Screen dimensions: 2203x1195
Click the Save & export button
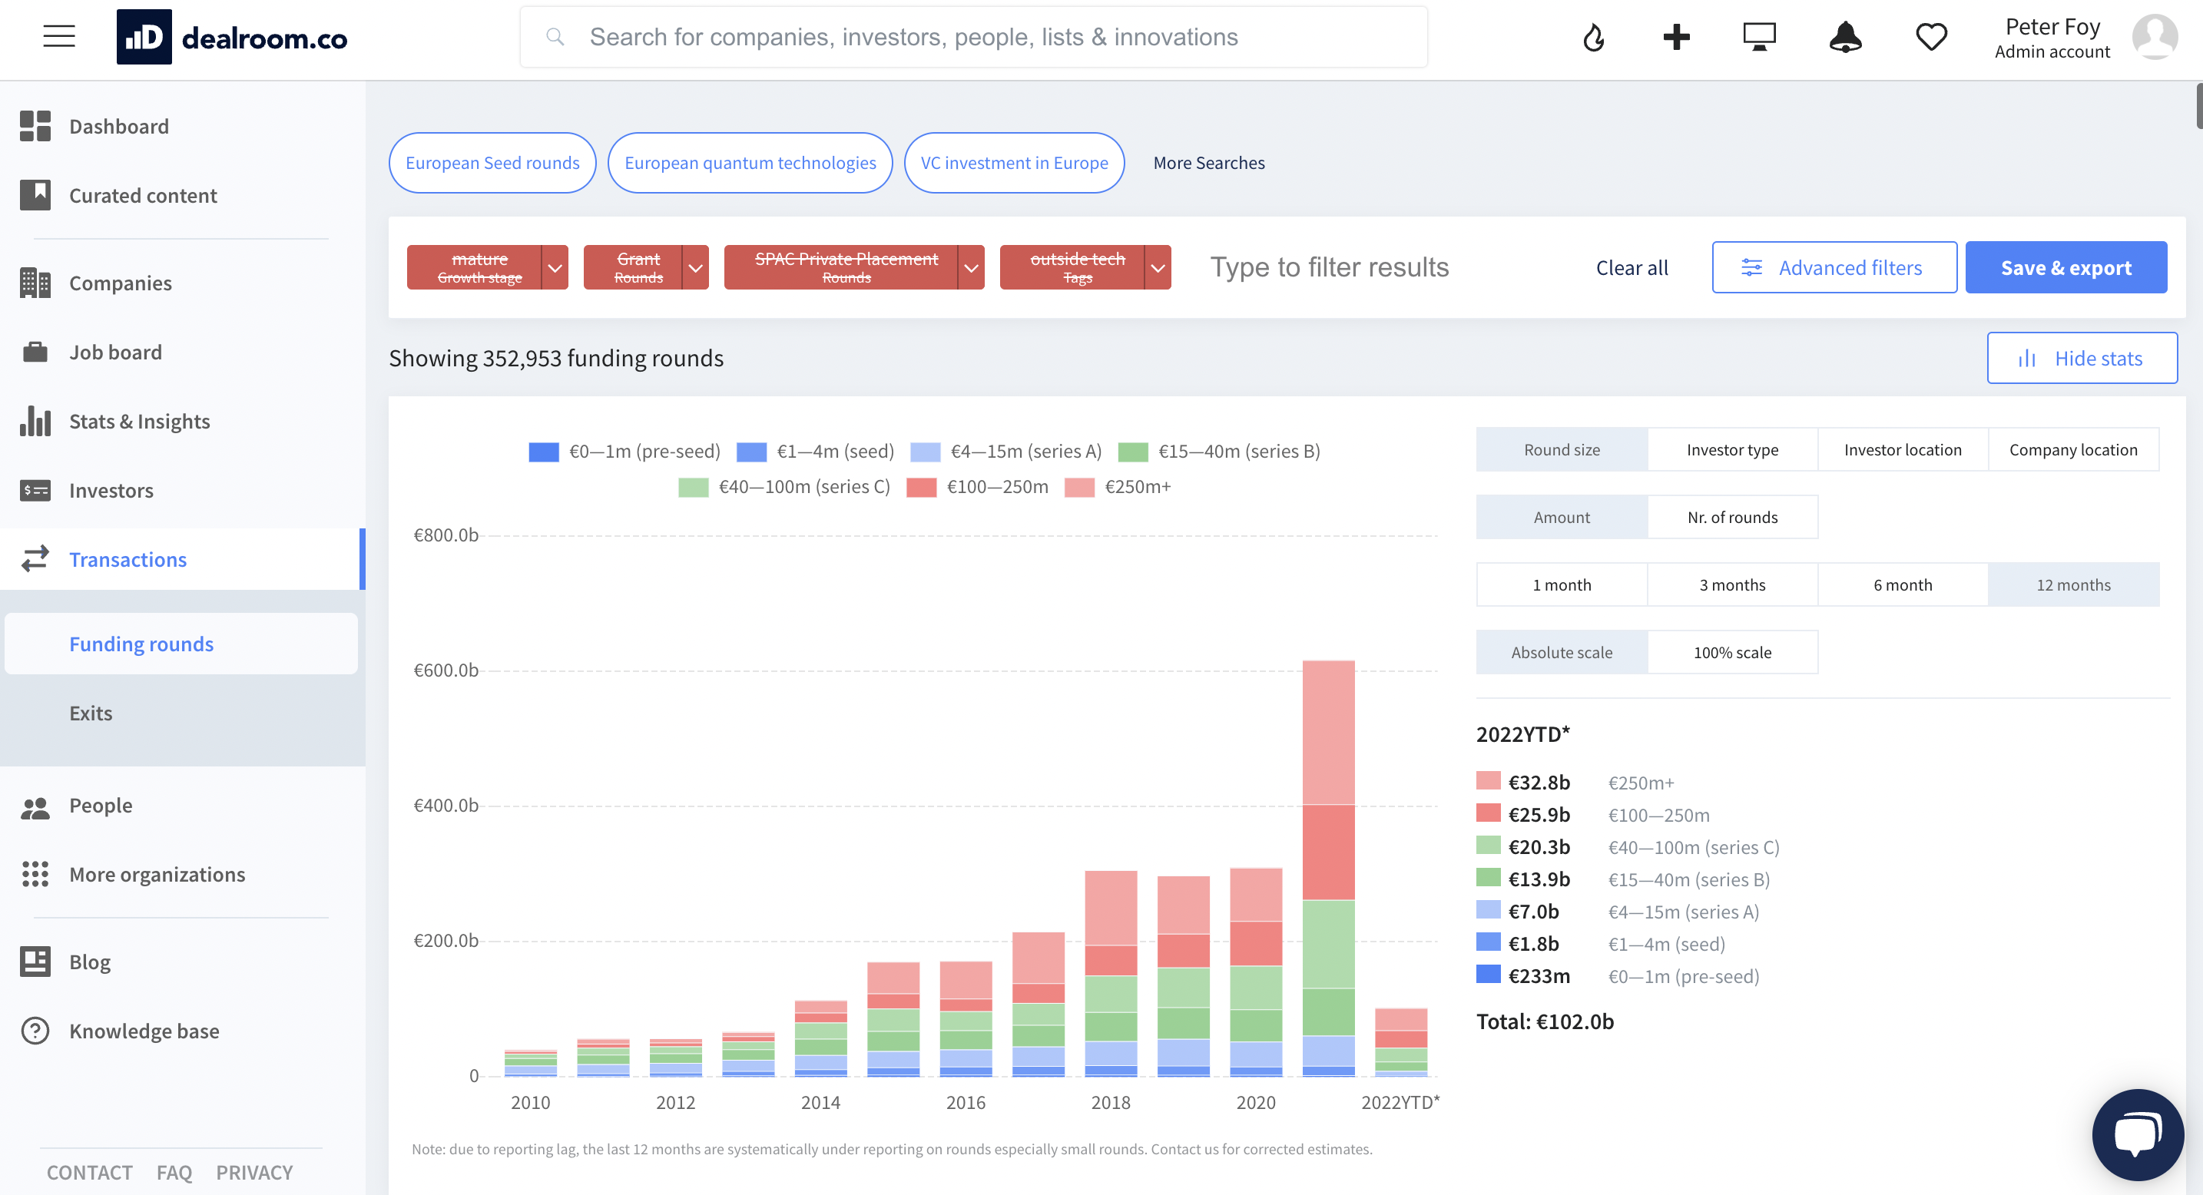pyautogui.click(x=2066, y=266)
